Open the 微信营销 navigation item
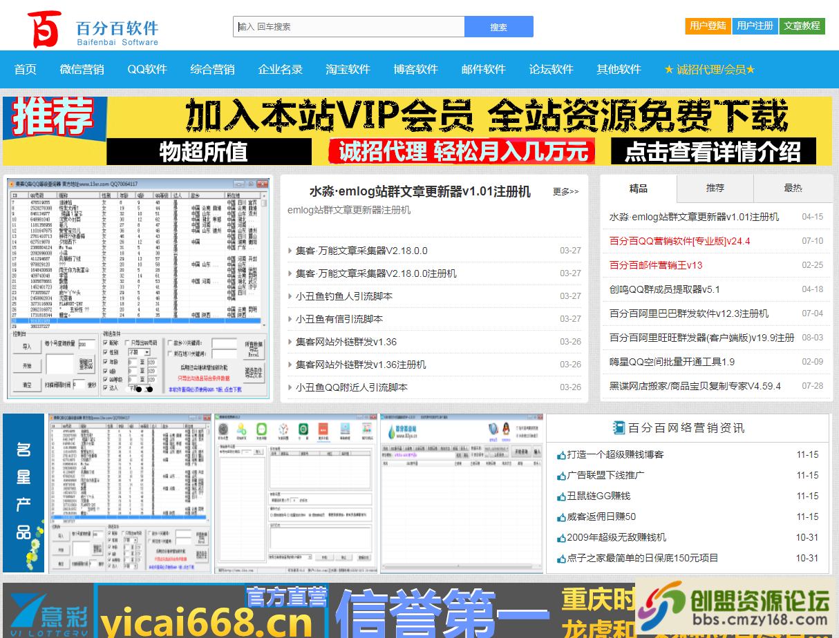 [82, 69]
